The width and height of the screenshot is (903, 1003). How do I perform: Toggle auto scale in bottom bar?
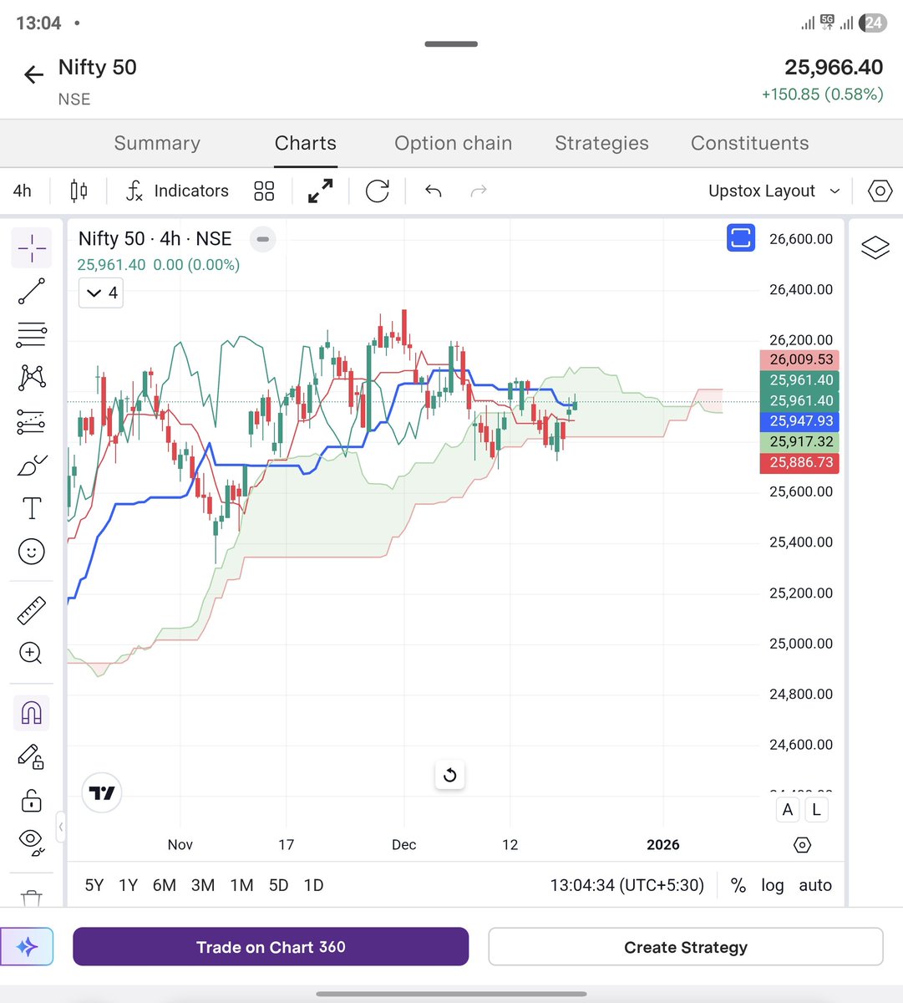815,885
